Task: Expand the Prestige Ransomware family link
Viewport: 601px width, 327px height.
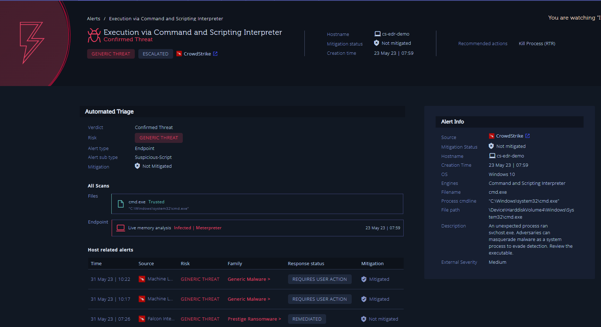Action: 254,319
